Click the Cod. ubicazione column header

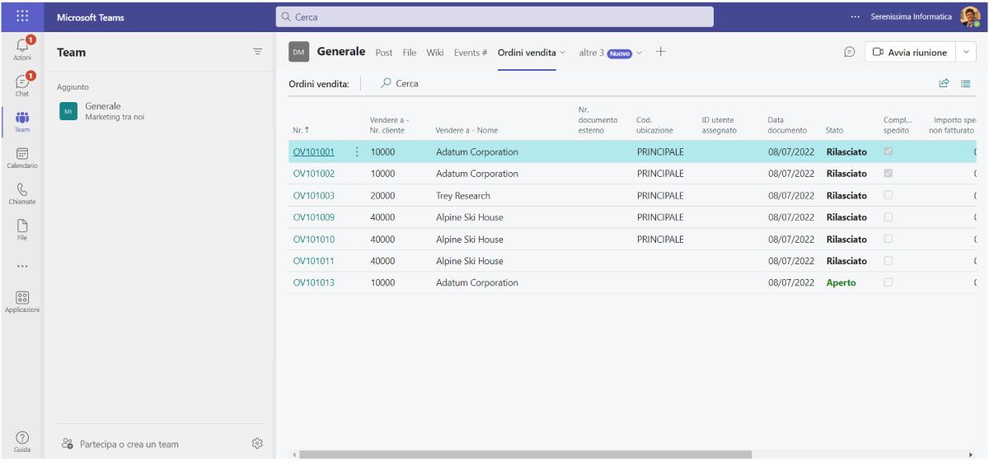654,125
